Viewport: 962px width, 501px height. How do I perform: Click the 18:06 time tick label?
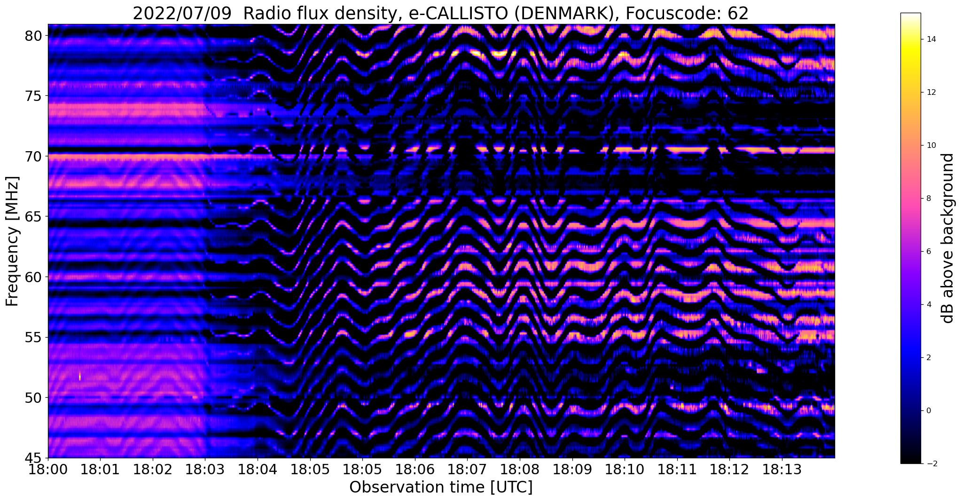click(x=415, y=470)
